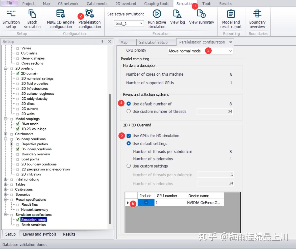Open the Results bottom panel tab
The image size is (296, 249).
(x=69, y=234)
